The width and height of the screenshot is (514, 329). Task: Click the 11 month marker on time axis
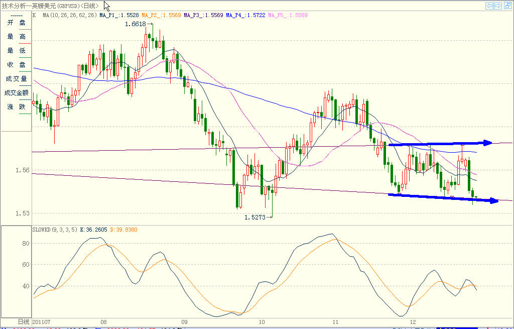pos(335,322)
